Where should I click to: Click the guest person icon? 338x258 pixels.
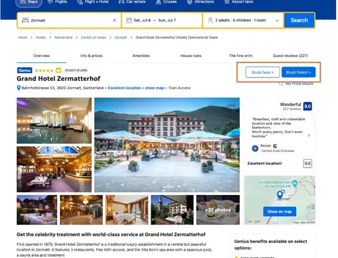tap(211, 20)
